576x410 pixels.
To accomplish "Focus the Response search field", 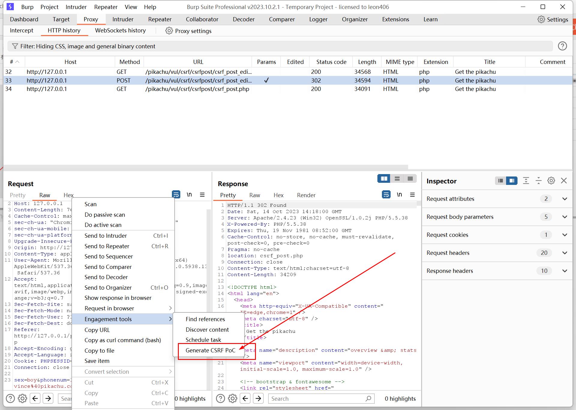I will [x=322, y=399].
